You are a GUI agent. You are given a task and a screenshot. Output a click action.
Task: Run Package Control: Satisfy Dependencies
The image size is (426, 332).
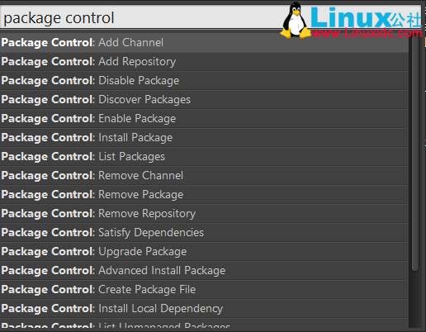(204, 233)
